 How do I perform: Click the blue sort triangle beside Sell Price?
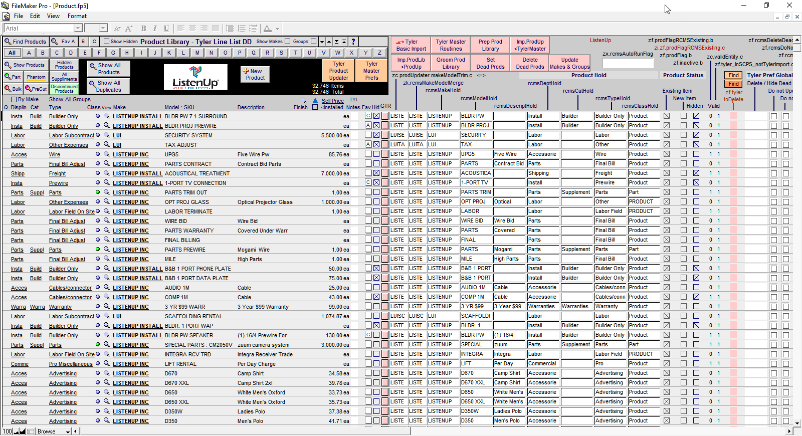click(315, 101)
